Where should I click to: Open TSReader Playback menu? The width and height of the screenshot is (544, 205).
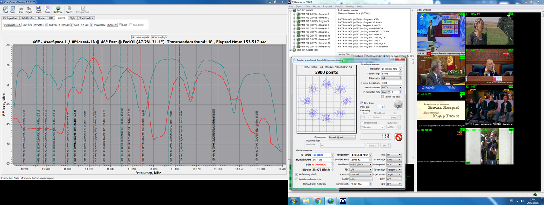point(328,6)
